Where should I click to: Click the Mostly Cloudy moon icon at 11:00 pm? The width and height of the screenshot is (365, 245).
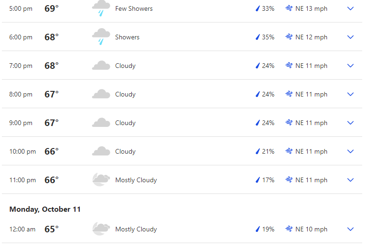point(101,179)
